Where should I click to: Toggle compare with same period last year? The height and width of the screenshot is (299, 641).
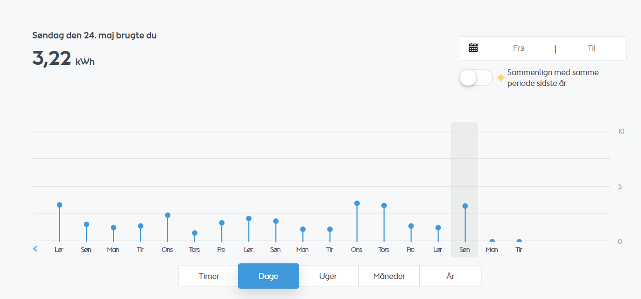tap(476, 78)
